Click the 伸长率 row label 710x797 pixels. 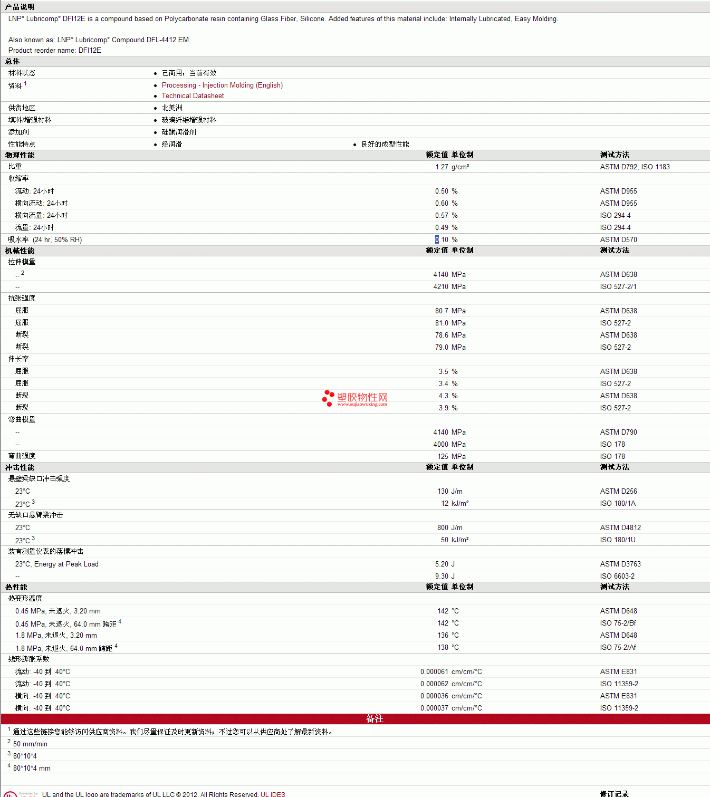click(18, 359)
